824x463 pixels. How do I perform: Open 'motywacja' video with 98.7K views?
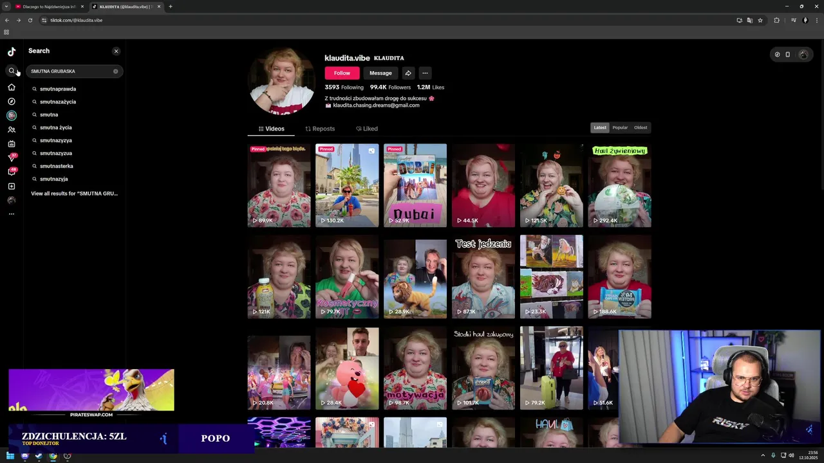point(415,368)
